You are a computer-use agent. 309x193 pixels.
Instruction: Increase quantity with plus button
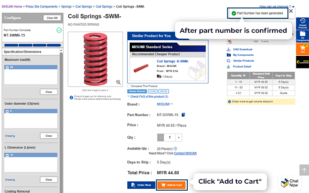(179, 137)
